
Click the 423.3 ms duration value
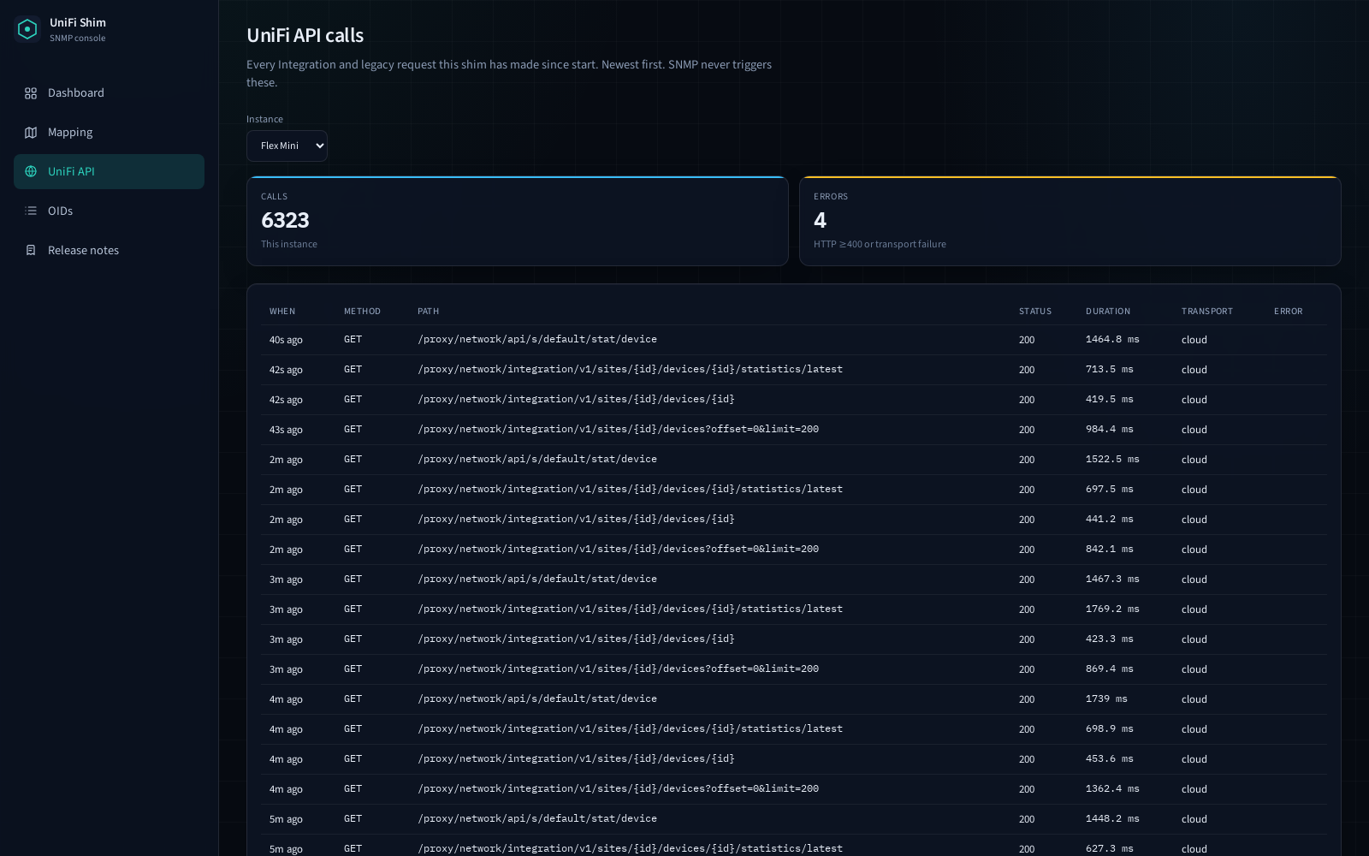[x=1110, y=639]
